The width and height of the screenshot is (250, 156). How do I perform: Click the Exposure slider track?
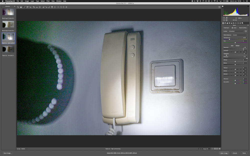235,49
